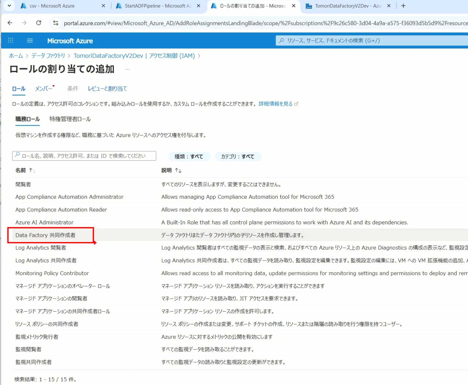Image resolution: width=468 pixels, height=385 pixels.
Task: Open the 種類 : すべて filter
Action: (189, 156)
